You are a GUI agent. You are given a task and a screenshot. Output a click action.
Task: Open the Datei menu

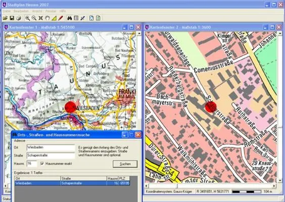pyautogui.click(x=7, y=11)
